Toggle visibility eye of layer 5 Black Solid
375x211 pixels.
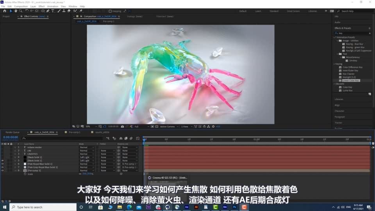(x=3, y=161)
